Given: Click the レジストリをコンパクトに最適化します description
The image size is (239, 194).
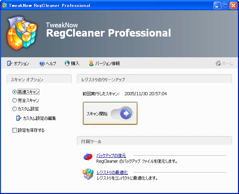Looking at the screenshot, I should pos(127,178).
